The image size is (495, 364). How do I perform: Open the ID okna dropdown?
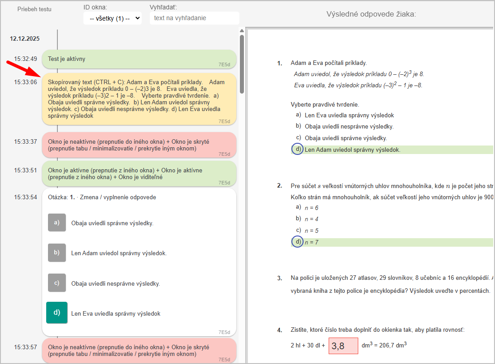click(x=113, y=18)
